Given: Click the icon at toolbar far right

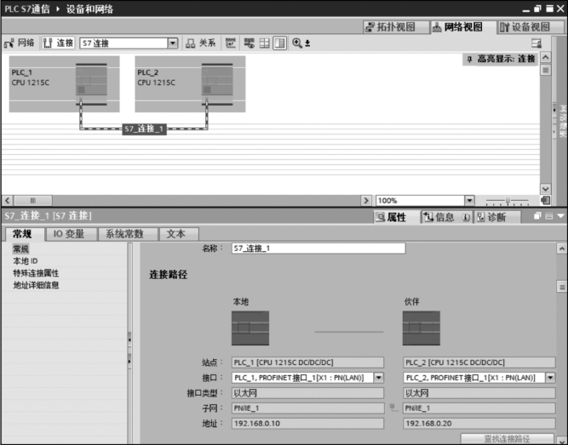Looking at the screenshot, I should point(536,43).
